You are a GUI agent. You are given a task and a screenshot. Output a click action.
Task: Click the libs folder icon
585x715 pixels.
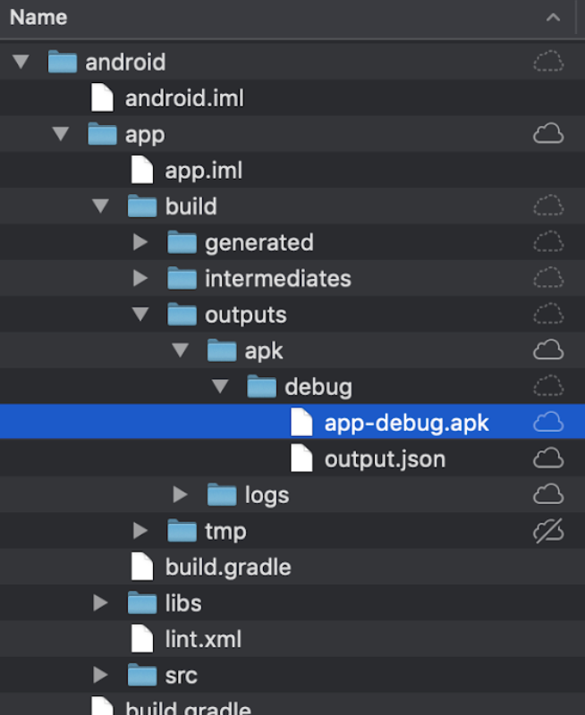click(x=142, y=602)
